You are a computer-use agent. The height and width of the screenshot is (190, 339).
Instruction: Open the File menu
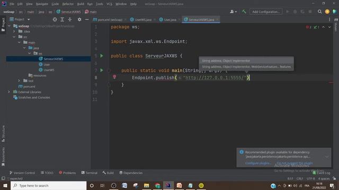pos(12,4)
